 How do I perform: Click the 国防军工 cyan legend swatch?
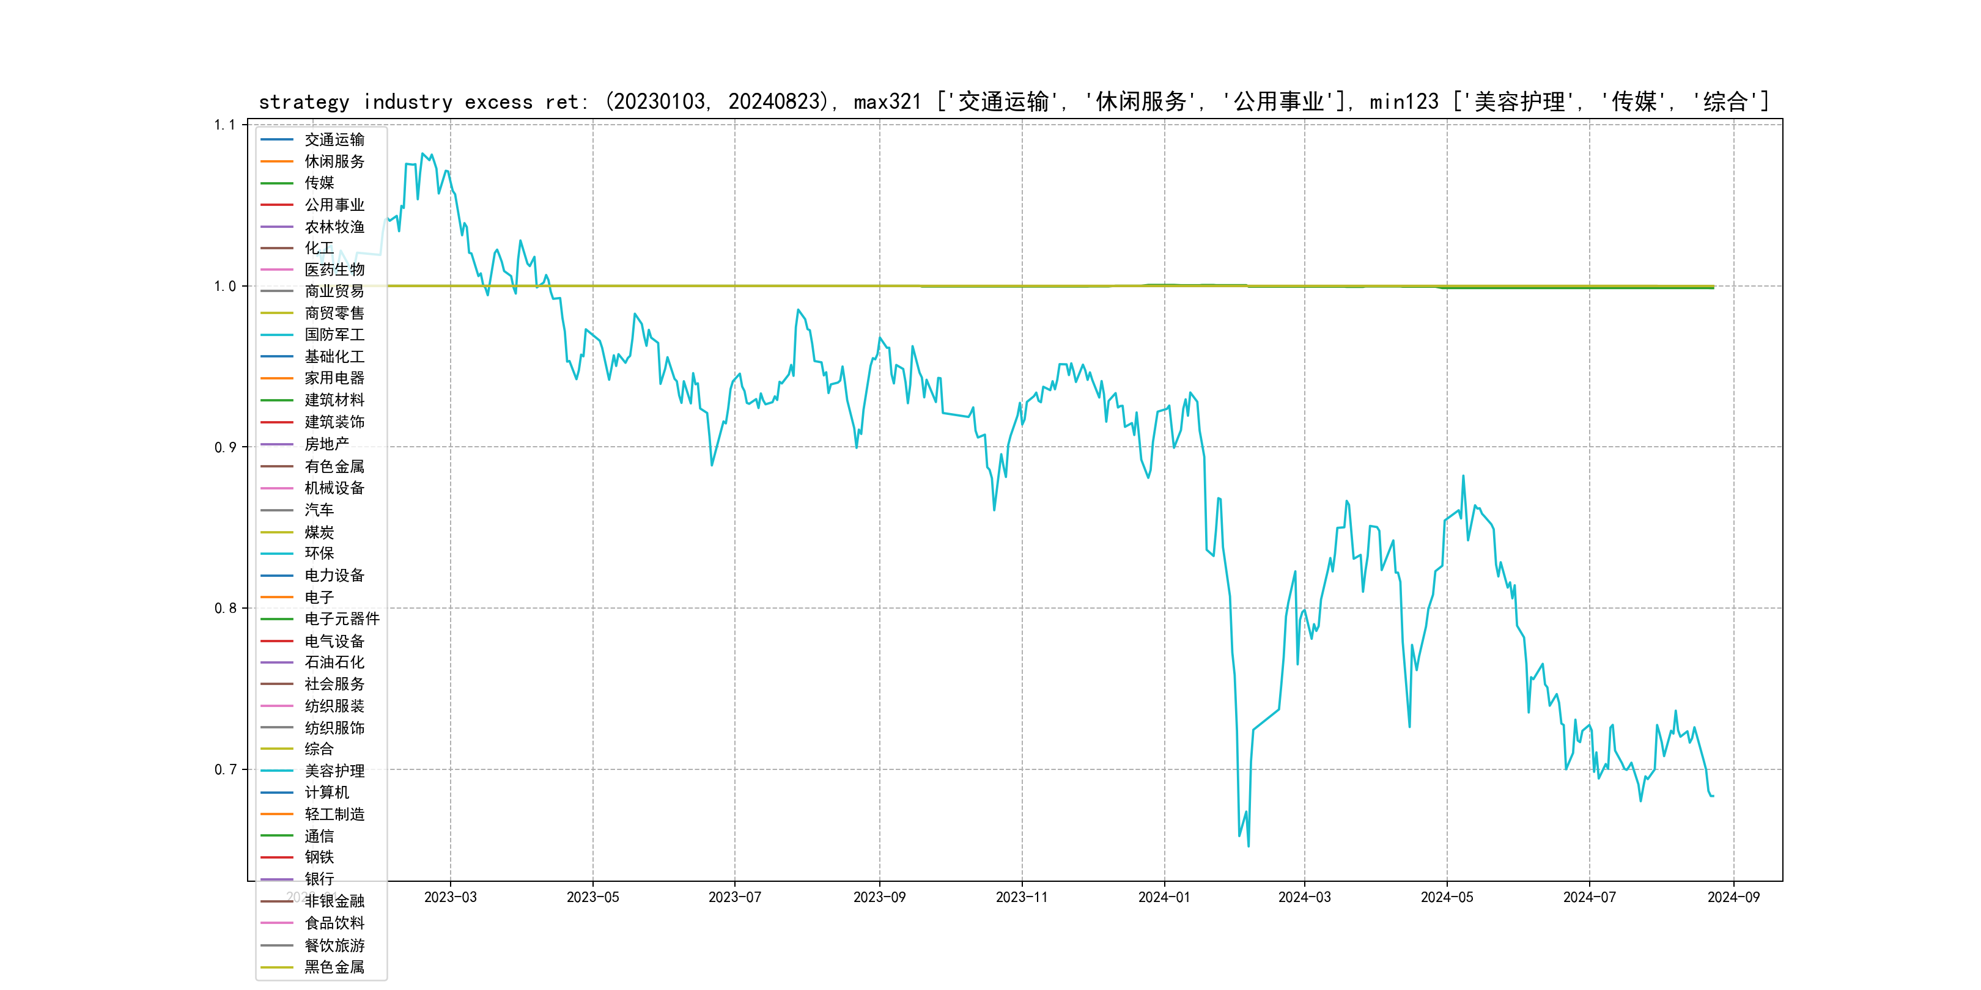[x=277, y=335]
